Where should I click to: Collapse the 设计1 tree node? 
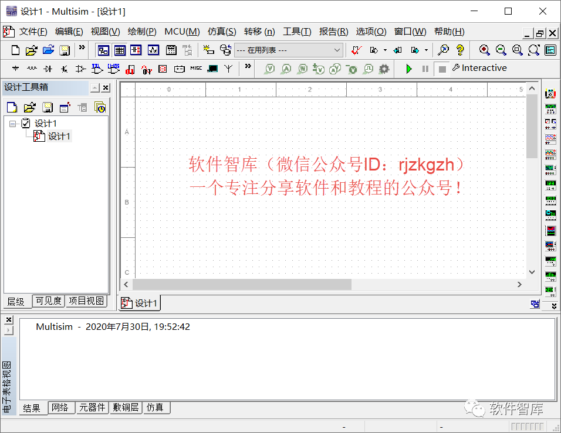click(12, 124)
